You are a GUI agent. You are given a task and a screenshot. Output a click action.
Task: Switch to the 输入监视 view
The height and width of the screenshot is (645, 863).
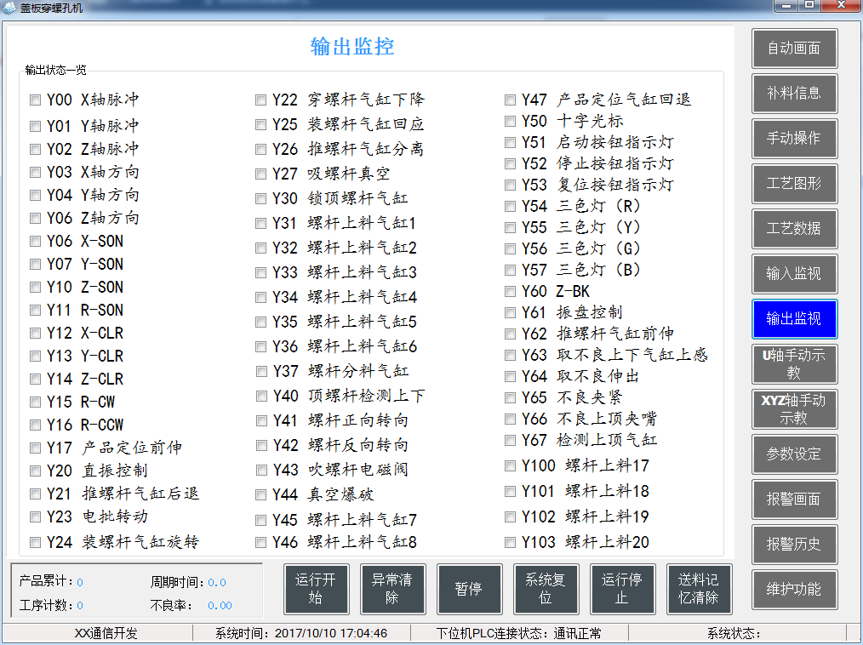794,274
